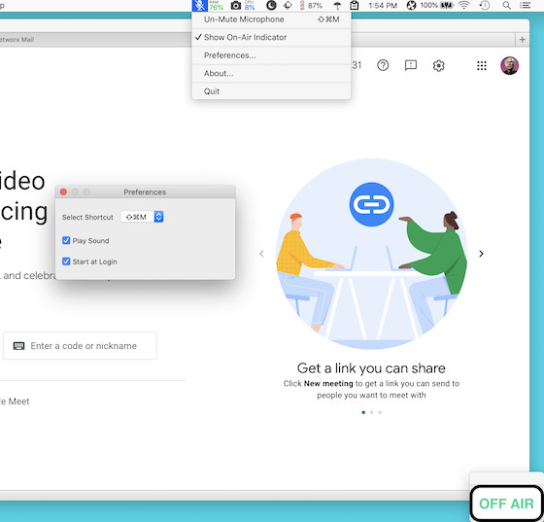Open the Notification Center list icon
The width and height of the screenshot is (544, 522).
(x=526, y=6)
